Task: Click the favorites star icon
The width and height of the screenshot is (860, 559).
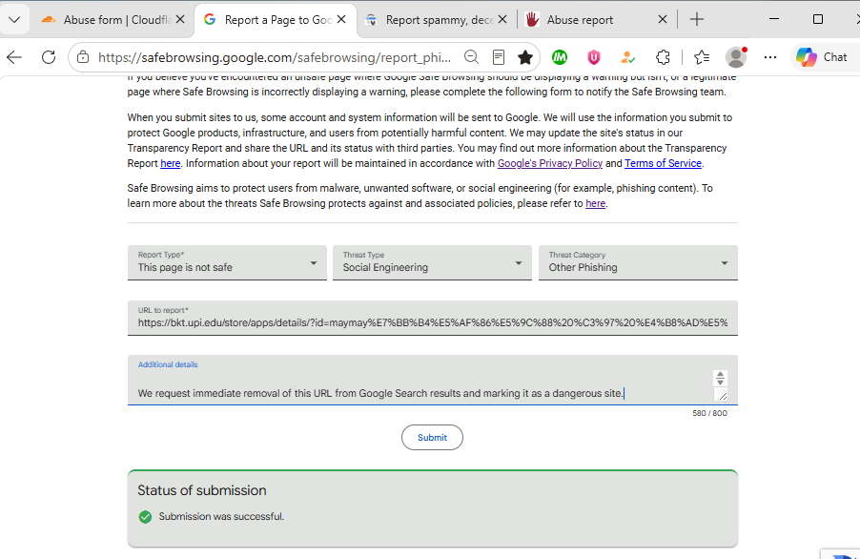Action: pos(525,57)
